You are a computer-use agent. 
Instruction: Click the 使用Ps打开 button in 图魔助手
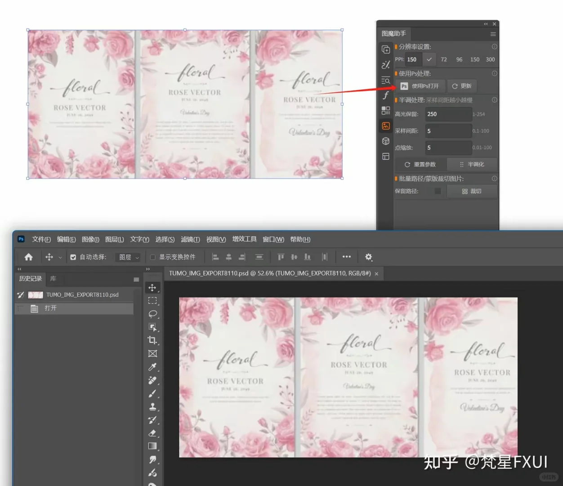pyautogui.click(x=420, y=86)
